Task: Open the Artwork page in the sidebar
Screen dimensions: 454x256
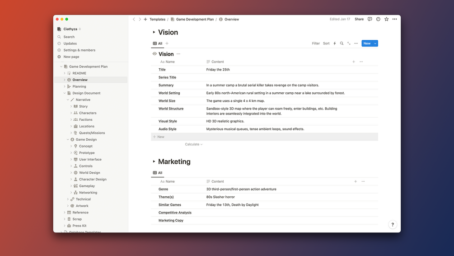Action: (x=82, y=206)
